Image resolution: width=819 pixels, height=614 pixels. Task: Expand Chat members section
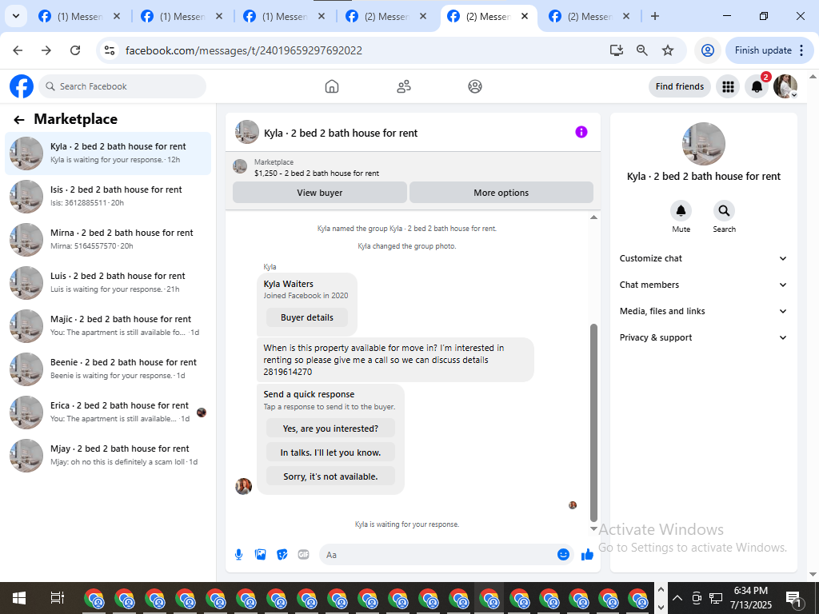pos(703,285)
